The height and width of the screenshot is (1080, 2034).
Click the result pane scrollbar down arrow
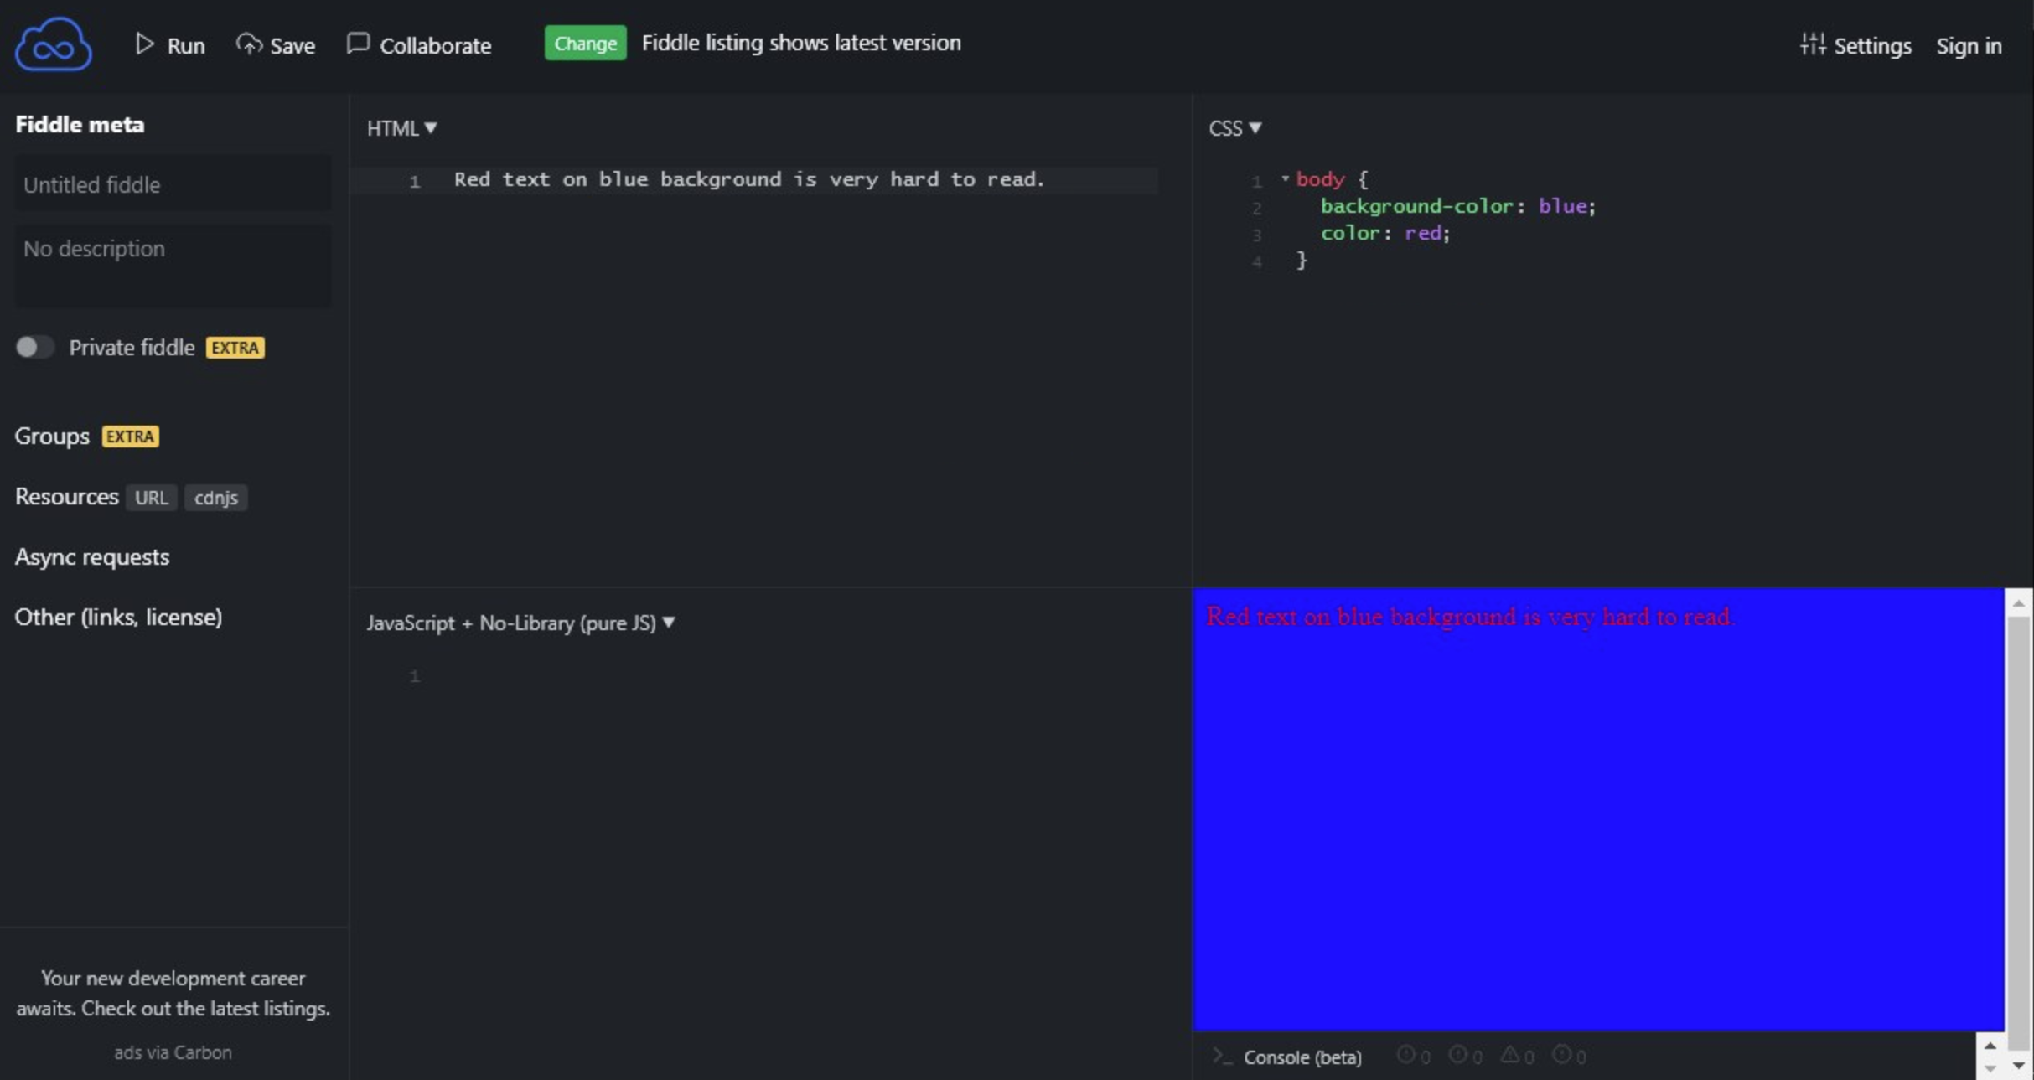click(2018, 1066)
